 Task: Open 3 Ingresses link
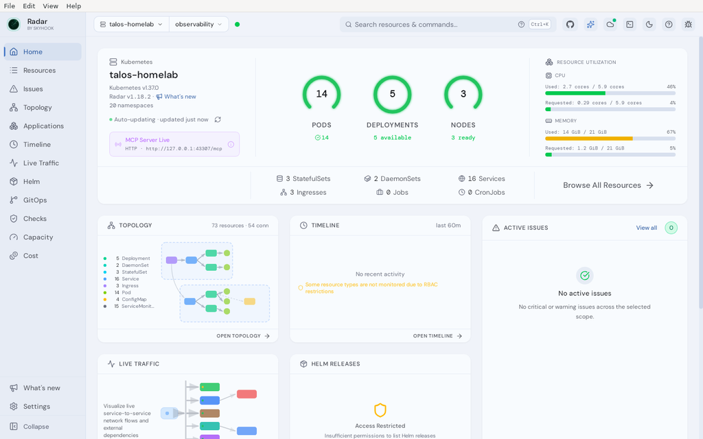click(x=303, y=192)
